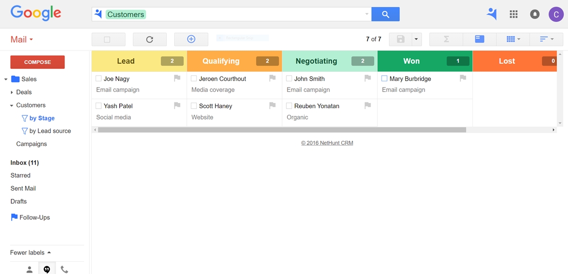Click the sigma summary icon

[446, 39]
